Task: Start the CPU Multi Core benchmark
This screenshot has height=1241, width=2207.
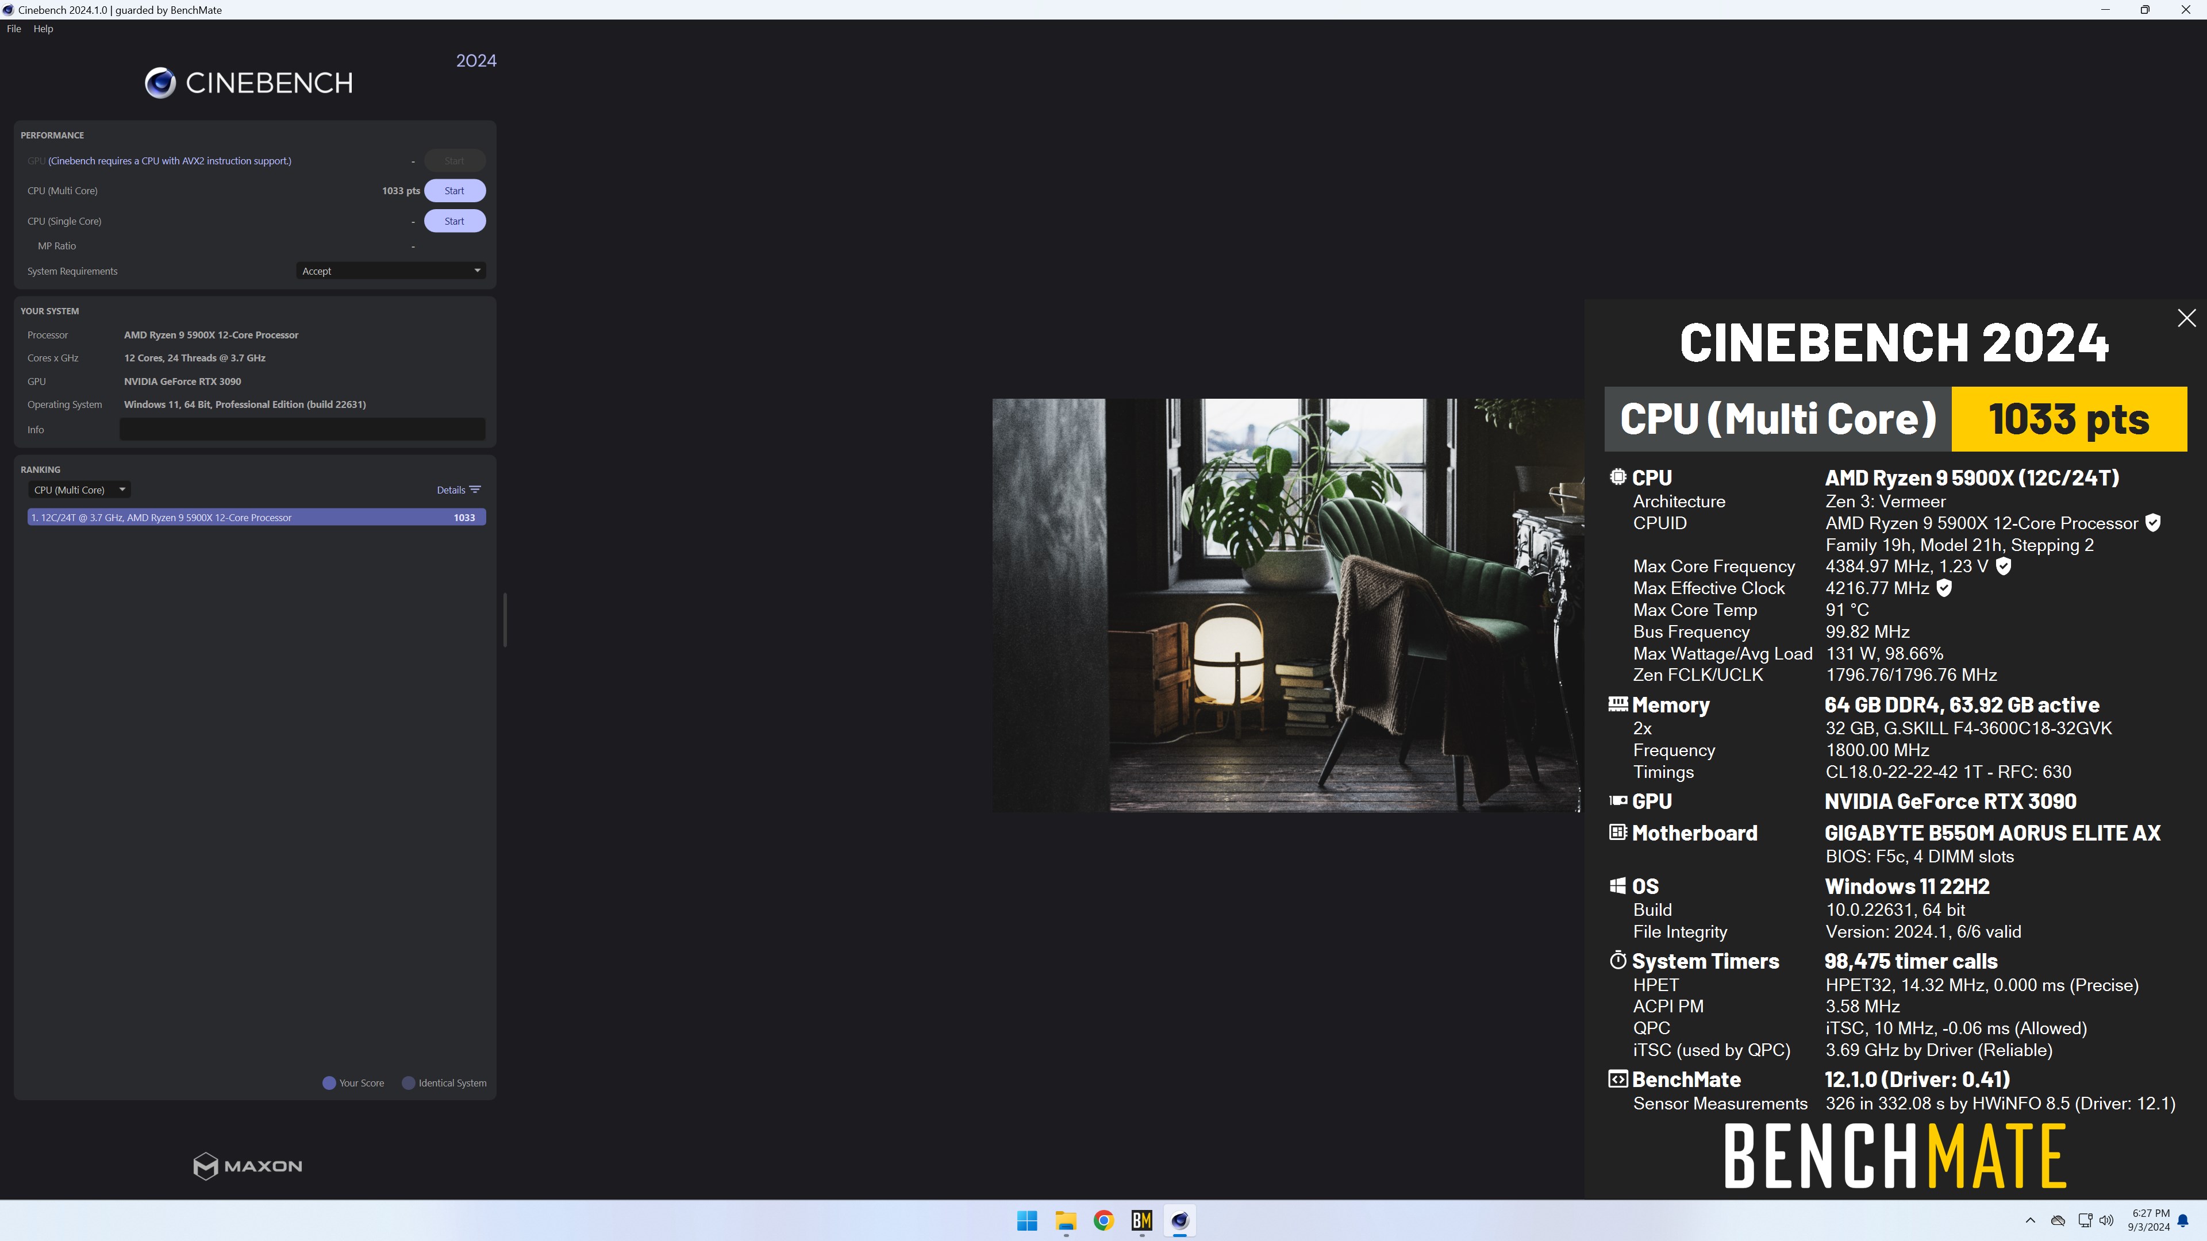Action: [x=454, y=190]
